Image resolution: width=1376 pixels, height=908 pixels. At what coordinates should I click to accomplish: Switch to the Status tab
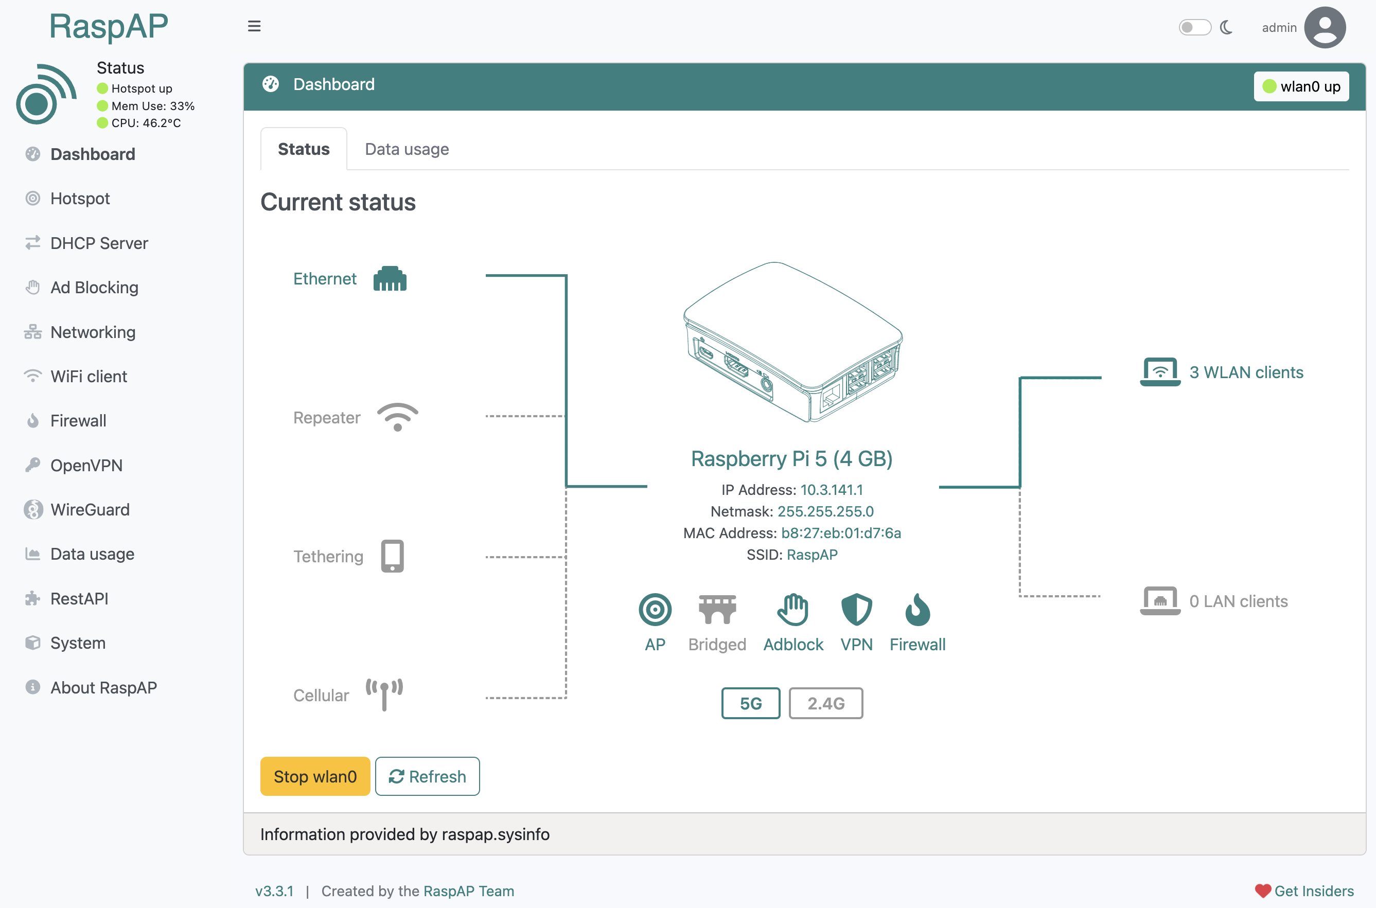coord(304,149)
